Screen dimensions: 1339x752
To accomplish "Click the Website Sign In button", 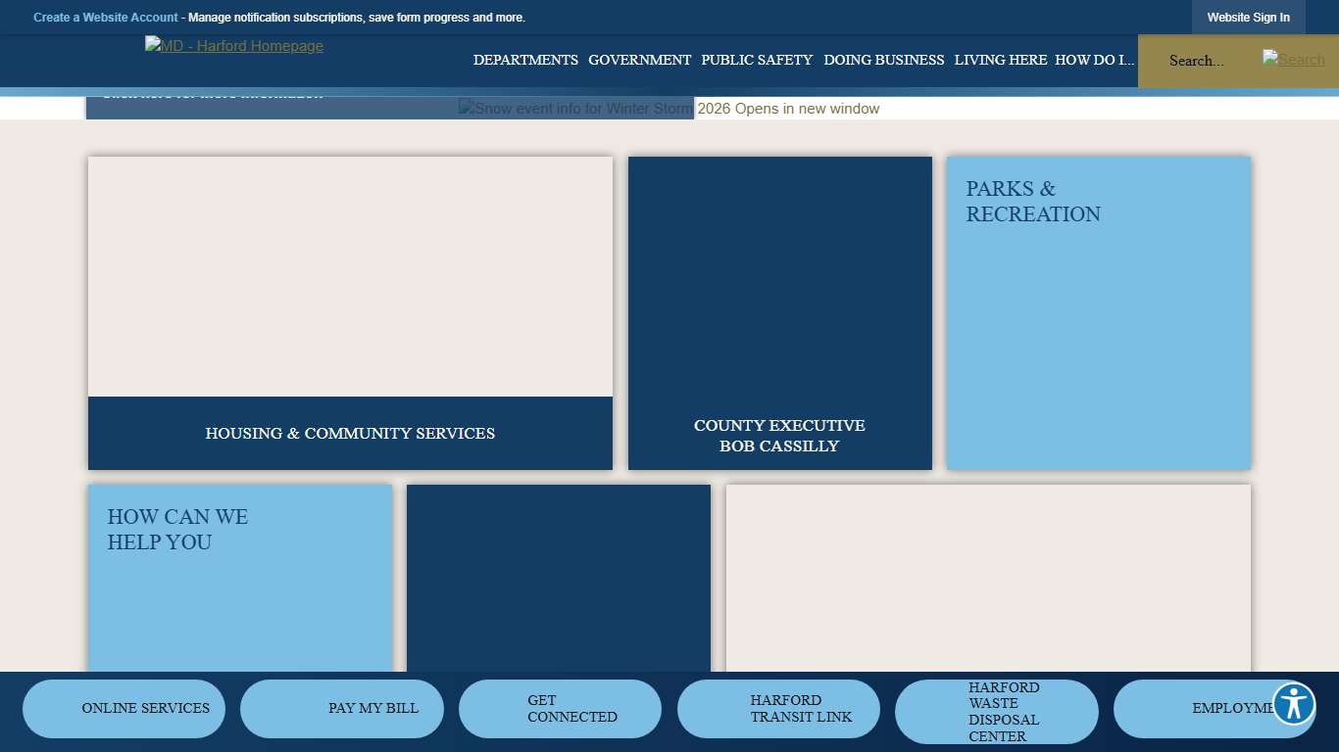I will click(1248, 18).
